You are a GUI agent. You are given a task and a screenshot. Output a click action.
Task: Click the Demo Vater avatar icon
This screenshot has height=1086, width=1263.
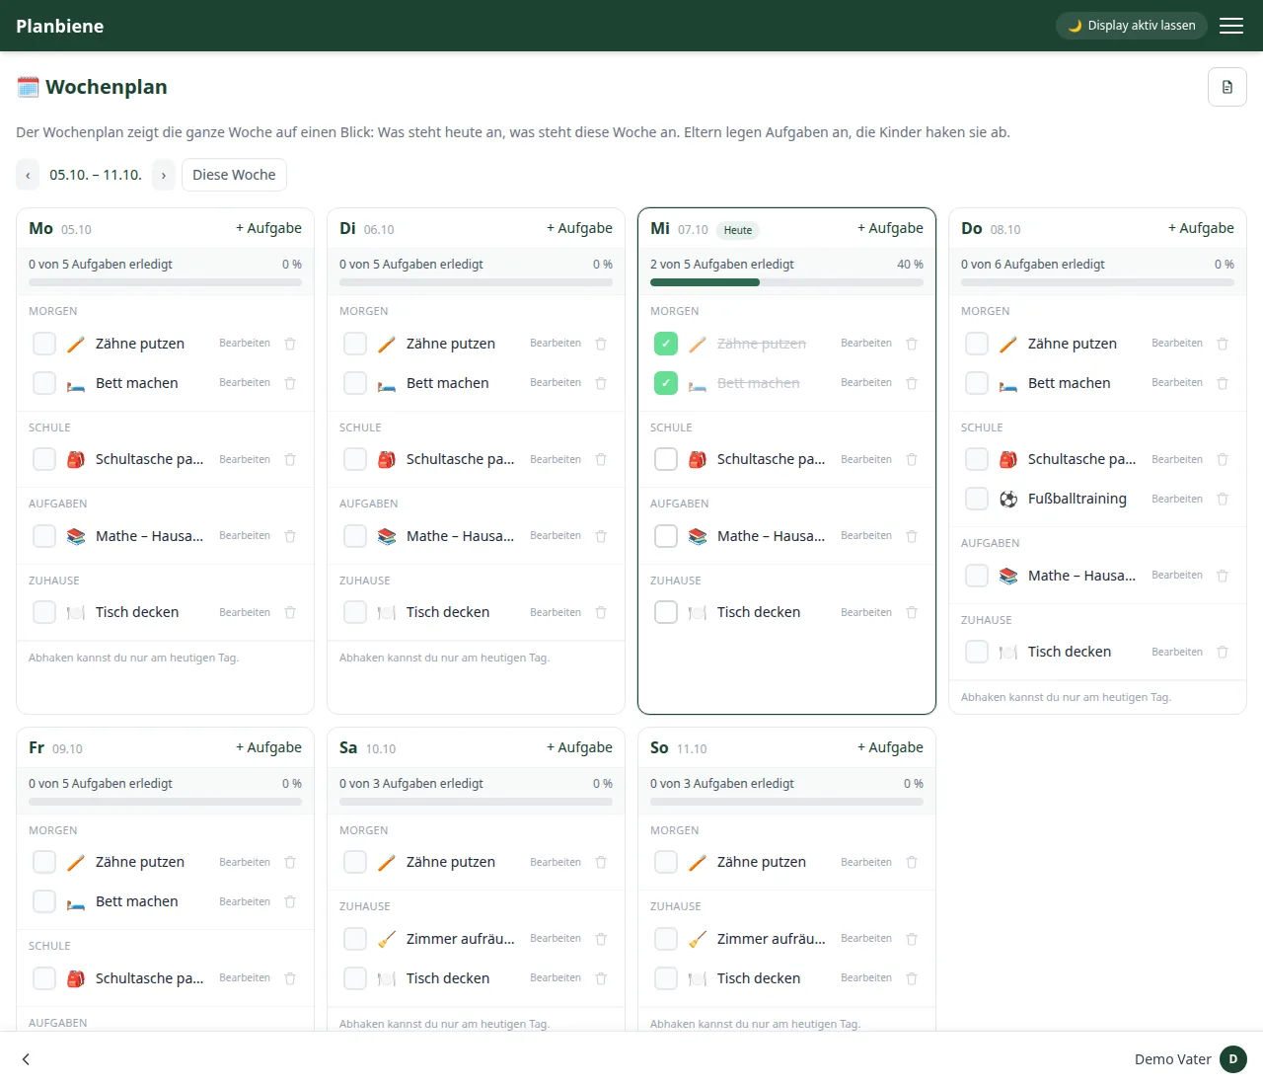(1233, 1059)
